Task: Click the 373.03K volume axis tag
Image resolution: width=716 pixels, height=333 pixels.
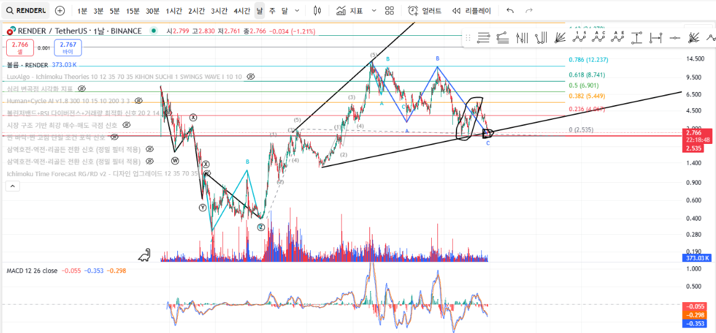Action: tap(698, 258)
